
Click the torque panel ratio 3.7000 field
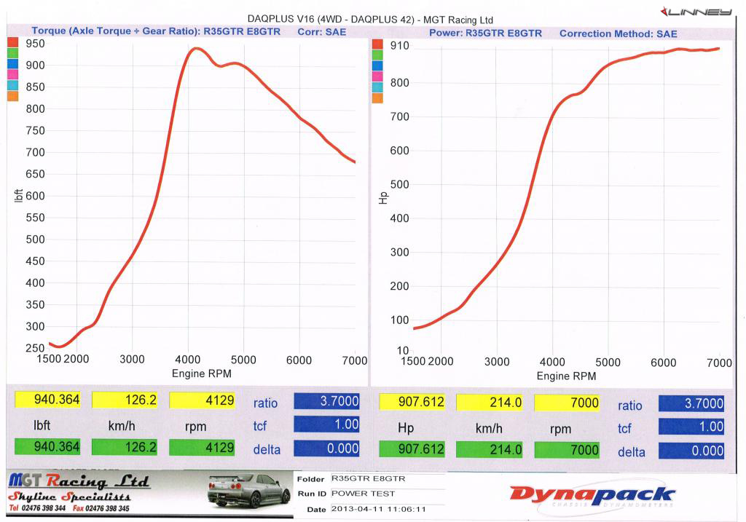pyautogui.click(x=327, y=400)
